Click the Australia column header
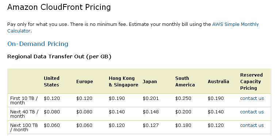 (x=218, y=81)
